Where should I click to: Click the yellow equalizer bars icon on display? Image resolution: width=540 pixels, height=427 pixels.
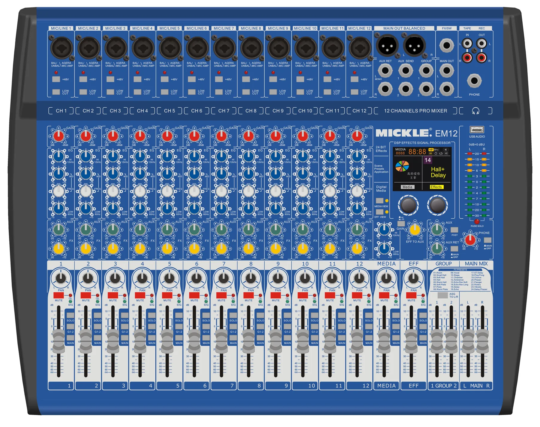(x=430, y=154)
